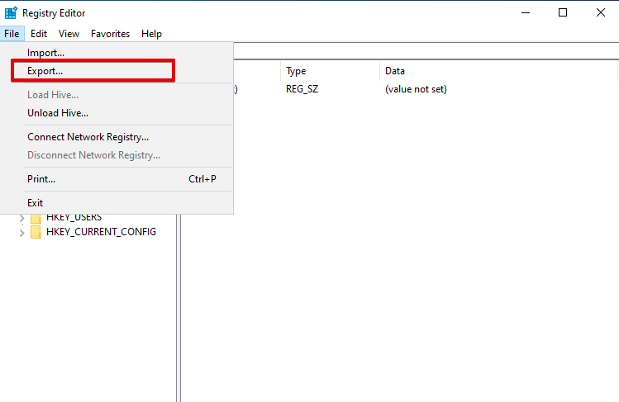Screen dimensions: 619x402
Task: Click the HKEY_CURRENT_CONFIG folder icon
Action: coord(36,232)
